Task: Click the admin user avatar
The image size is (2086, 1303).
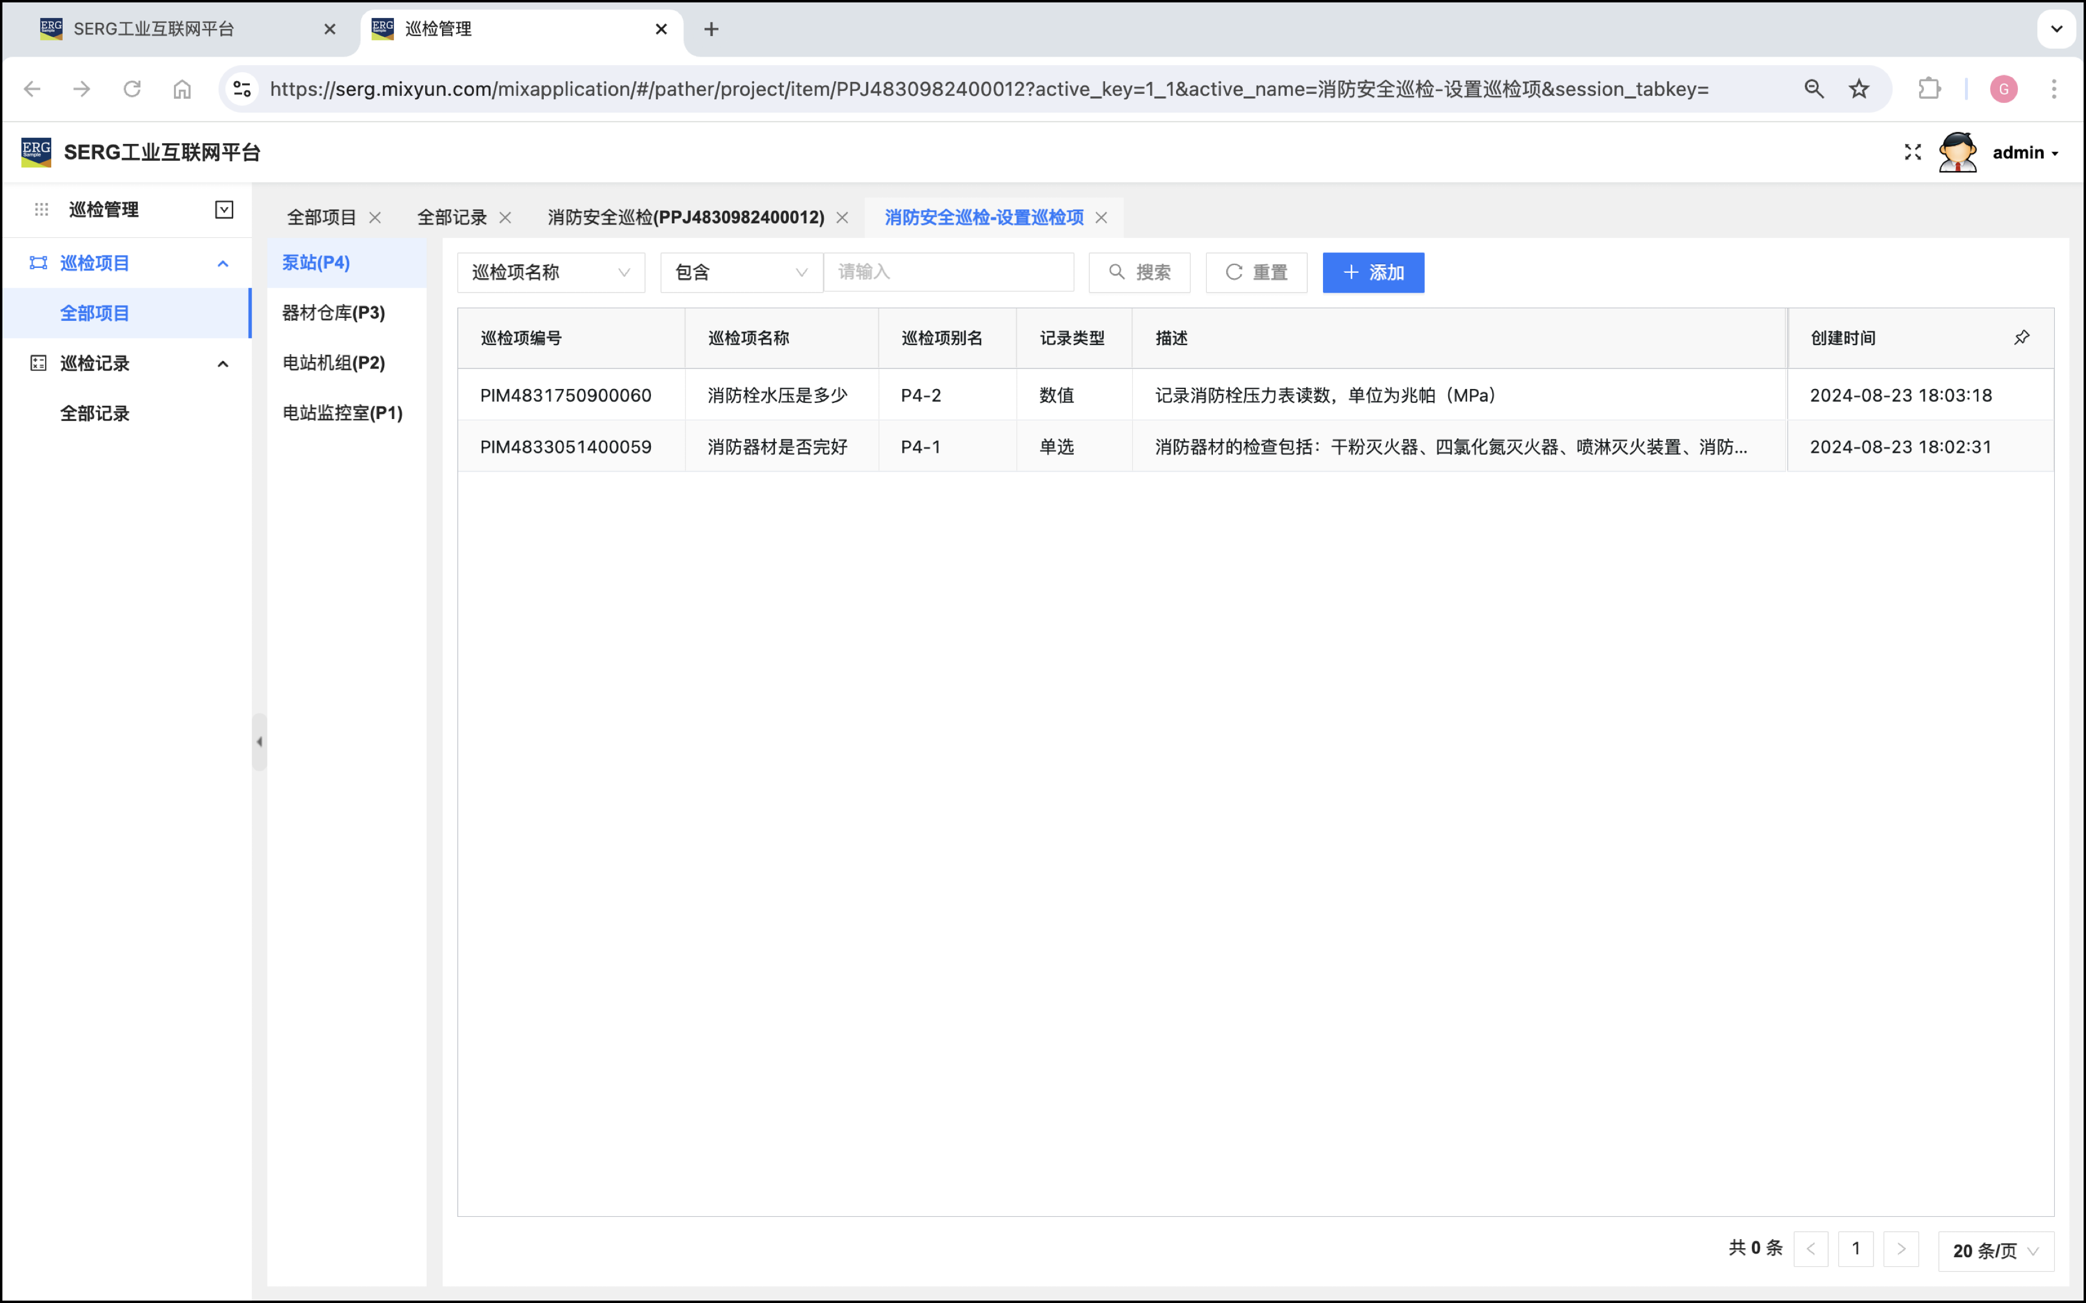Action: coord(1958,152)
